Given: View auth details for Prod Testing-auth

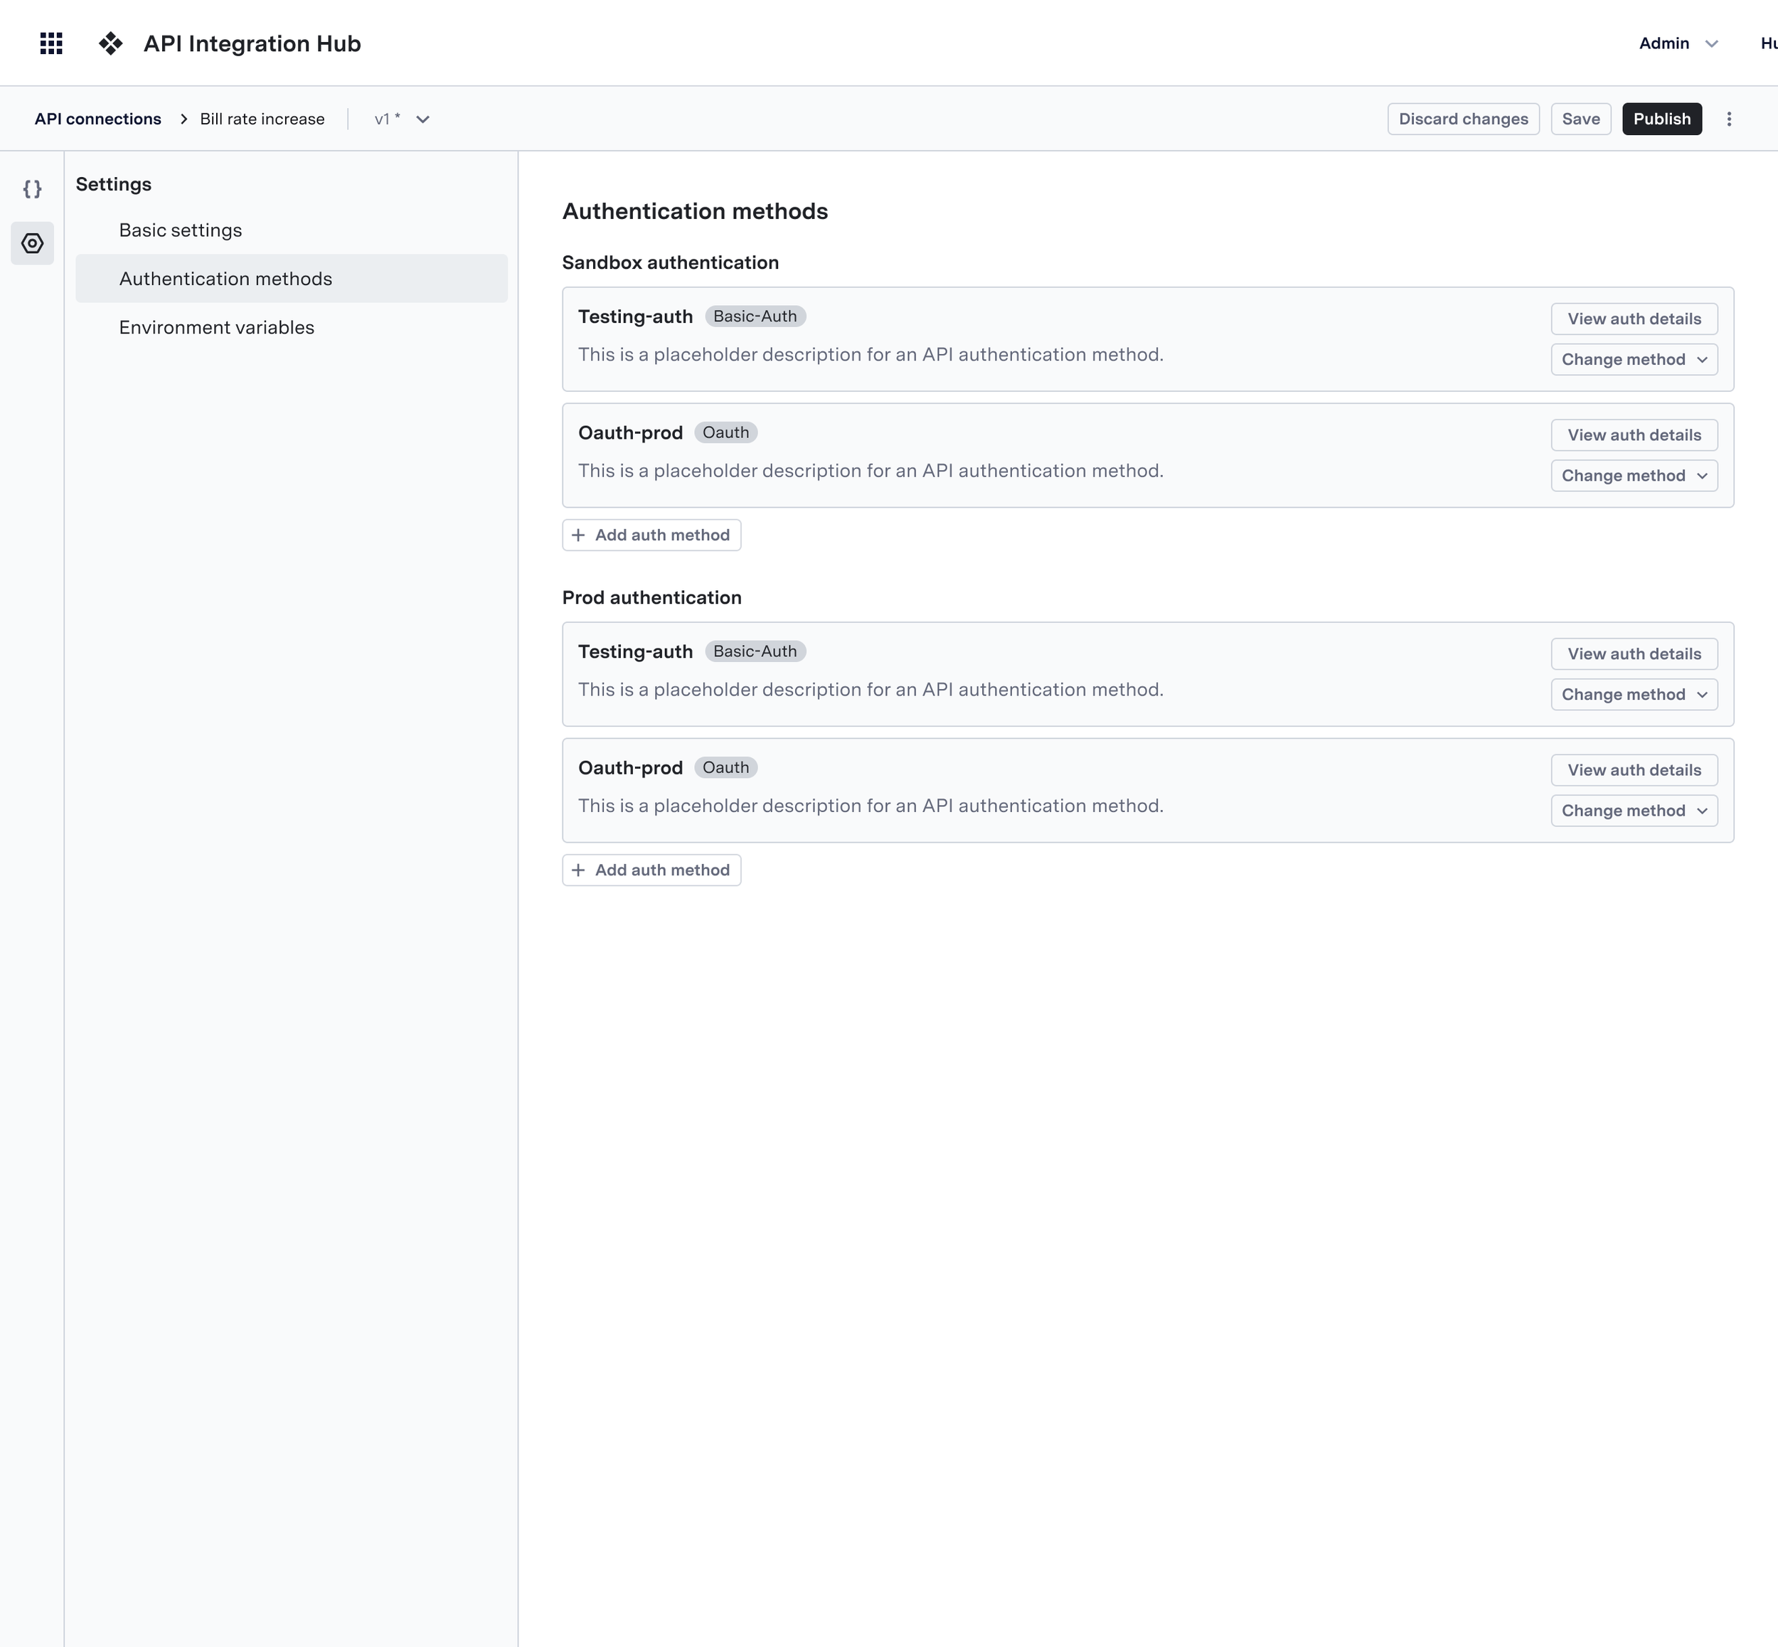Looking at the screenshot, I should tap(1634, 654).
